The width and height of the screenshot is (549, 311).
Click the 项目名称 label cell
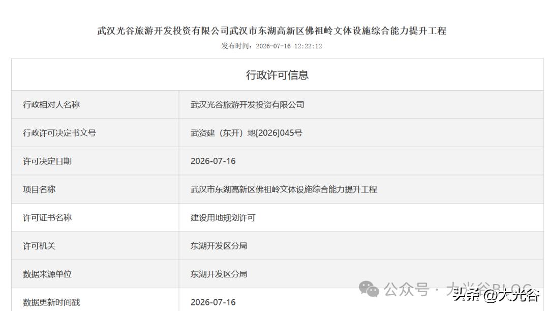point(95,189)
